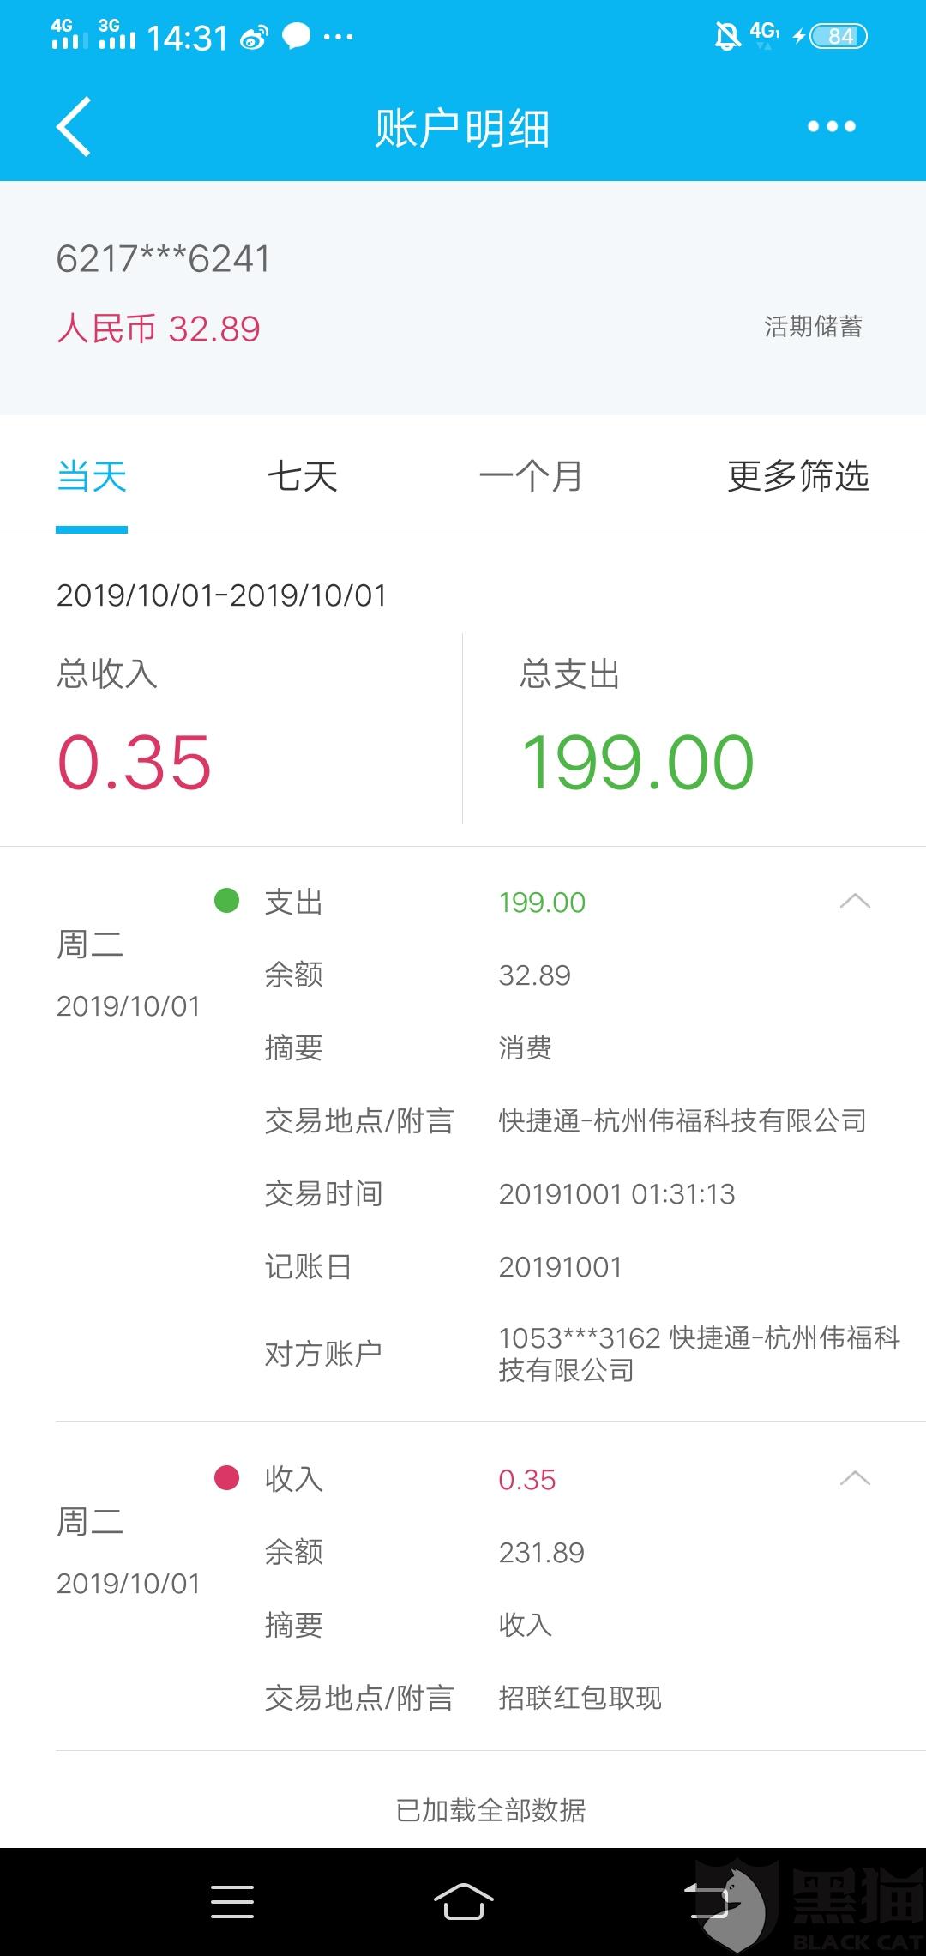
Task: Tap the 总收入 total of 0.35
Action: [x=134, y=762]
